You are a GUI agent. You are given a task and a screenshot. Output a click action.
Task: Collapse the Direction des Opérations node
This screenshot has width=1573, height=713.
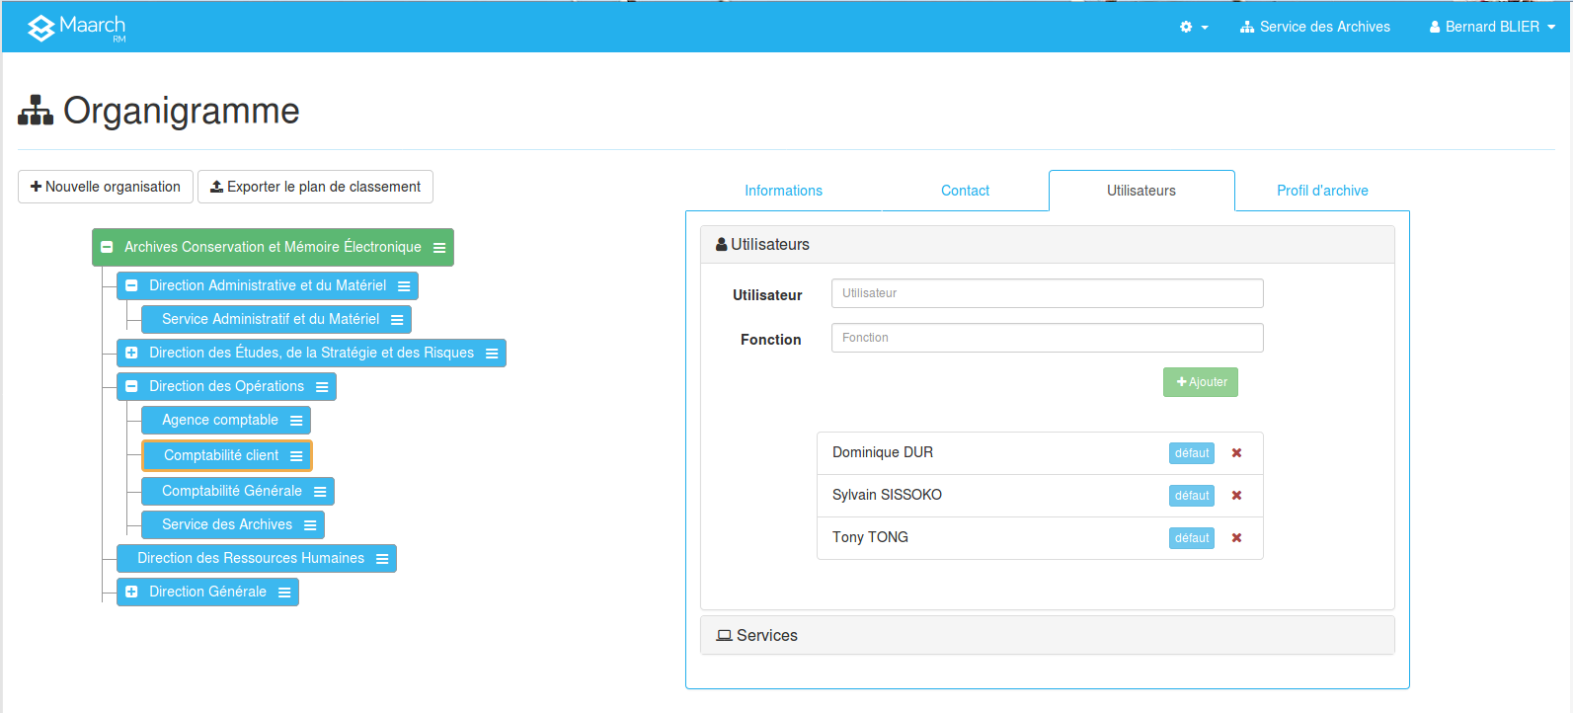[x=131, y=386]
